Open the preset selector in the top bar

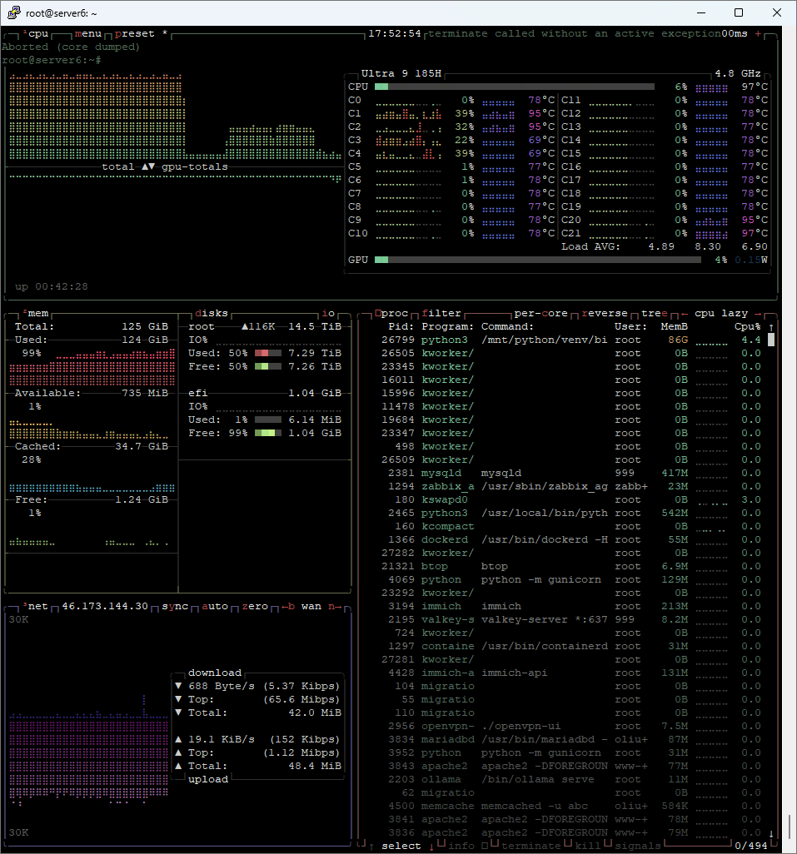[135, 34]
